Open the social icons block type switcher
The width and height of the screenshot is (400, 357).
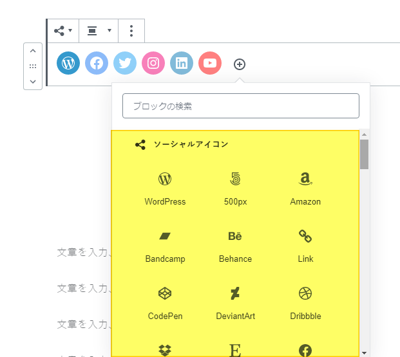tap(63, 31)
